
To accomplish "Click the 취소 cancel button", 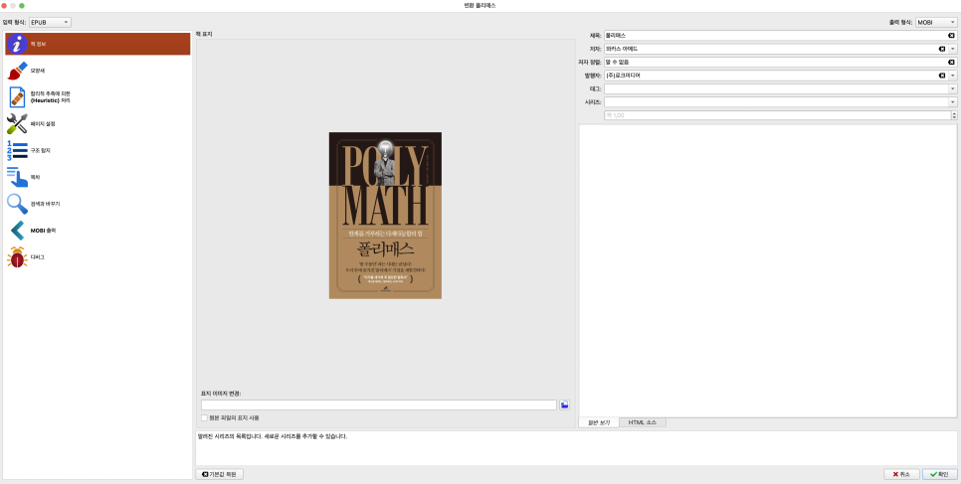I will 901,474.
